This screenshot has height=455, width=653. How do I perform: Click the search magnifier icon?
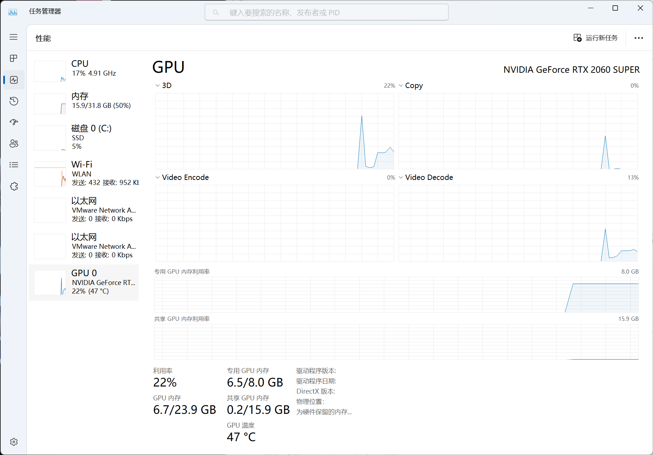pyautogui.click(x=216, y=13)
